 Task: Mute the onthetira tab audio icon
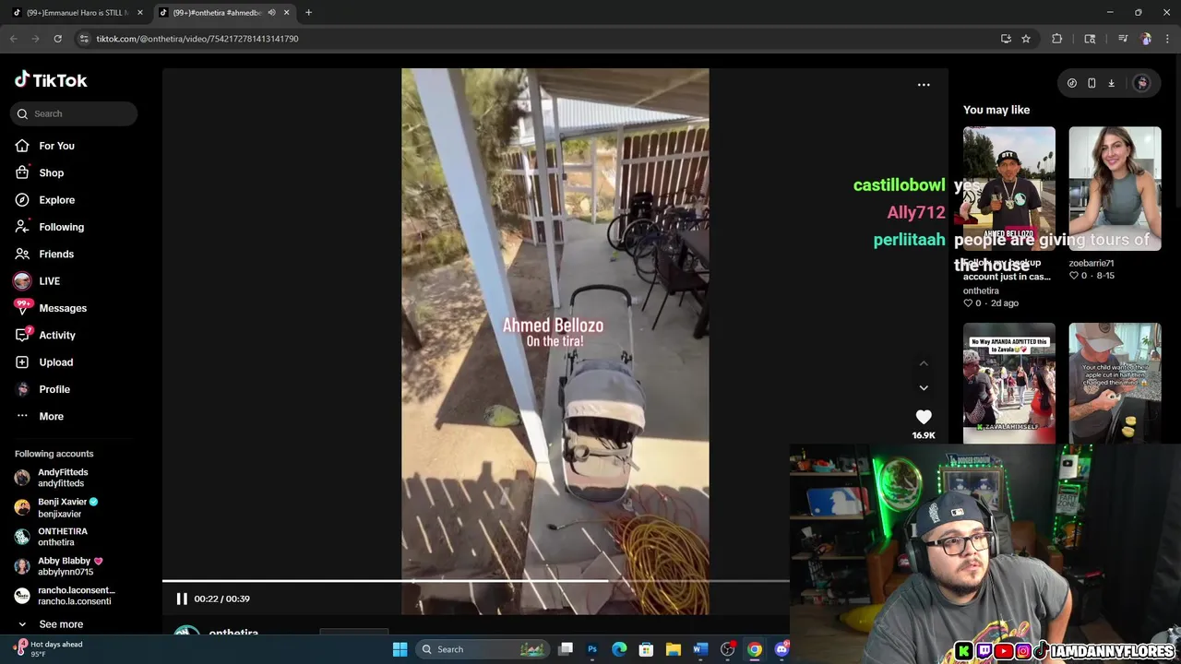coord(271,13)
